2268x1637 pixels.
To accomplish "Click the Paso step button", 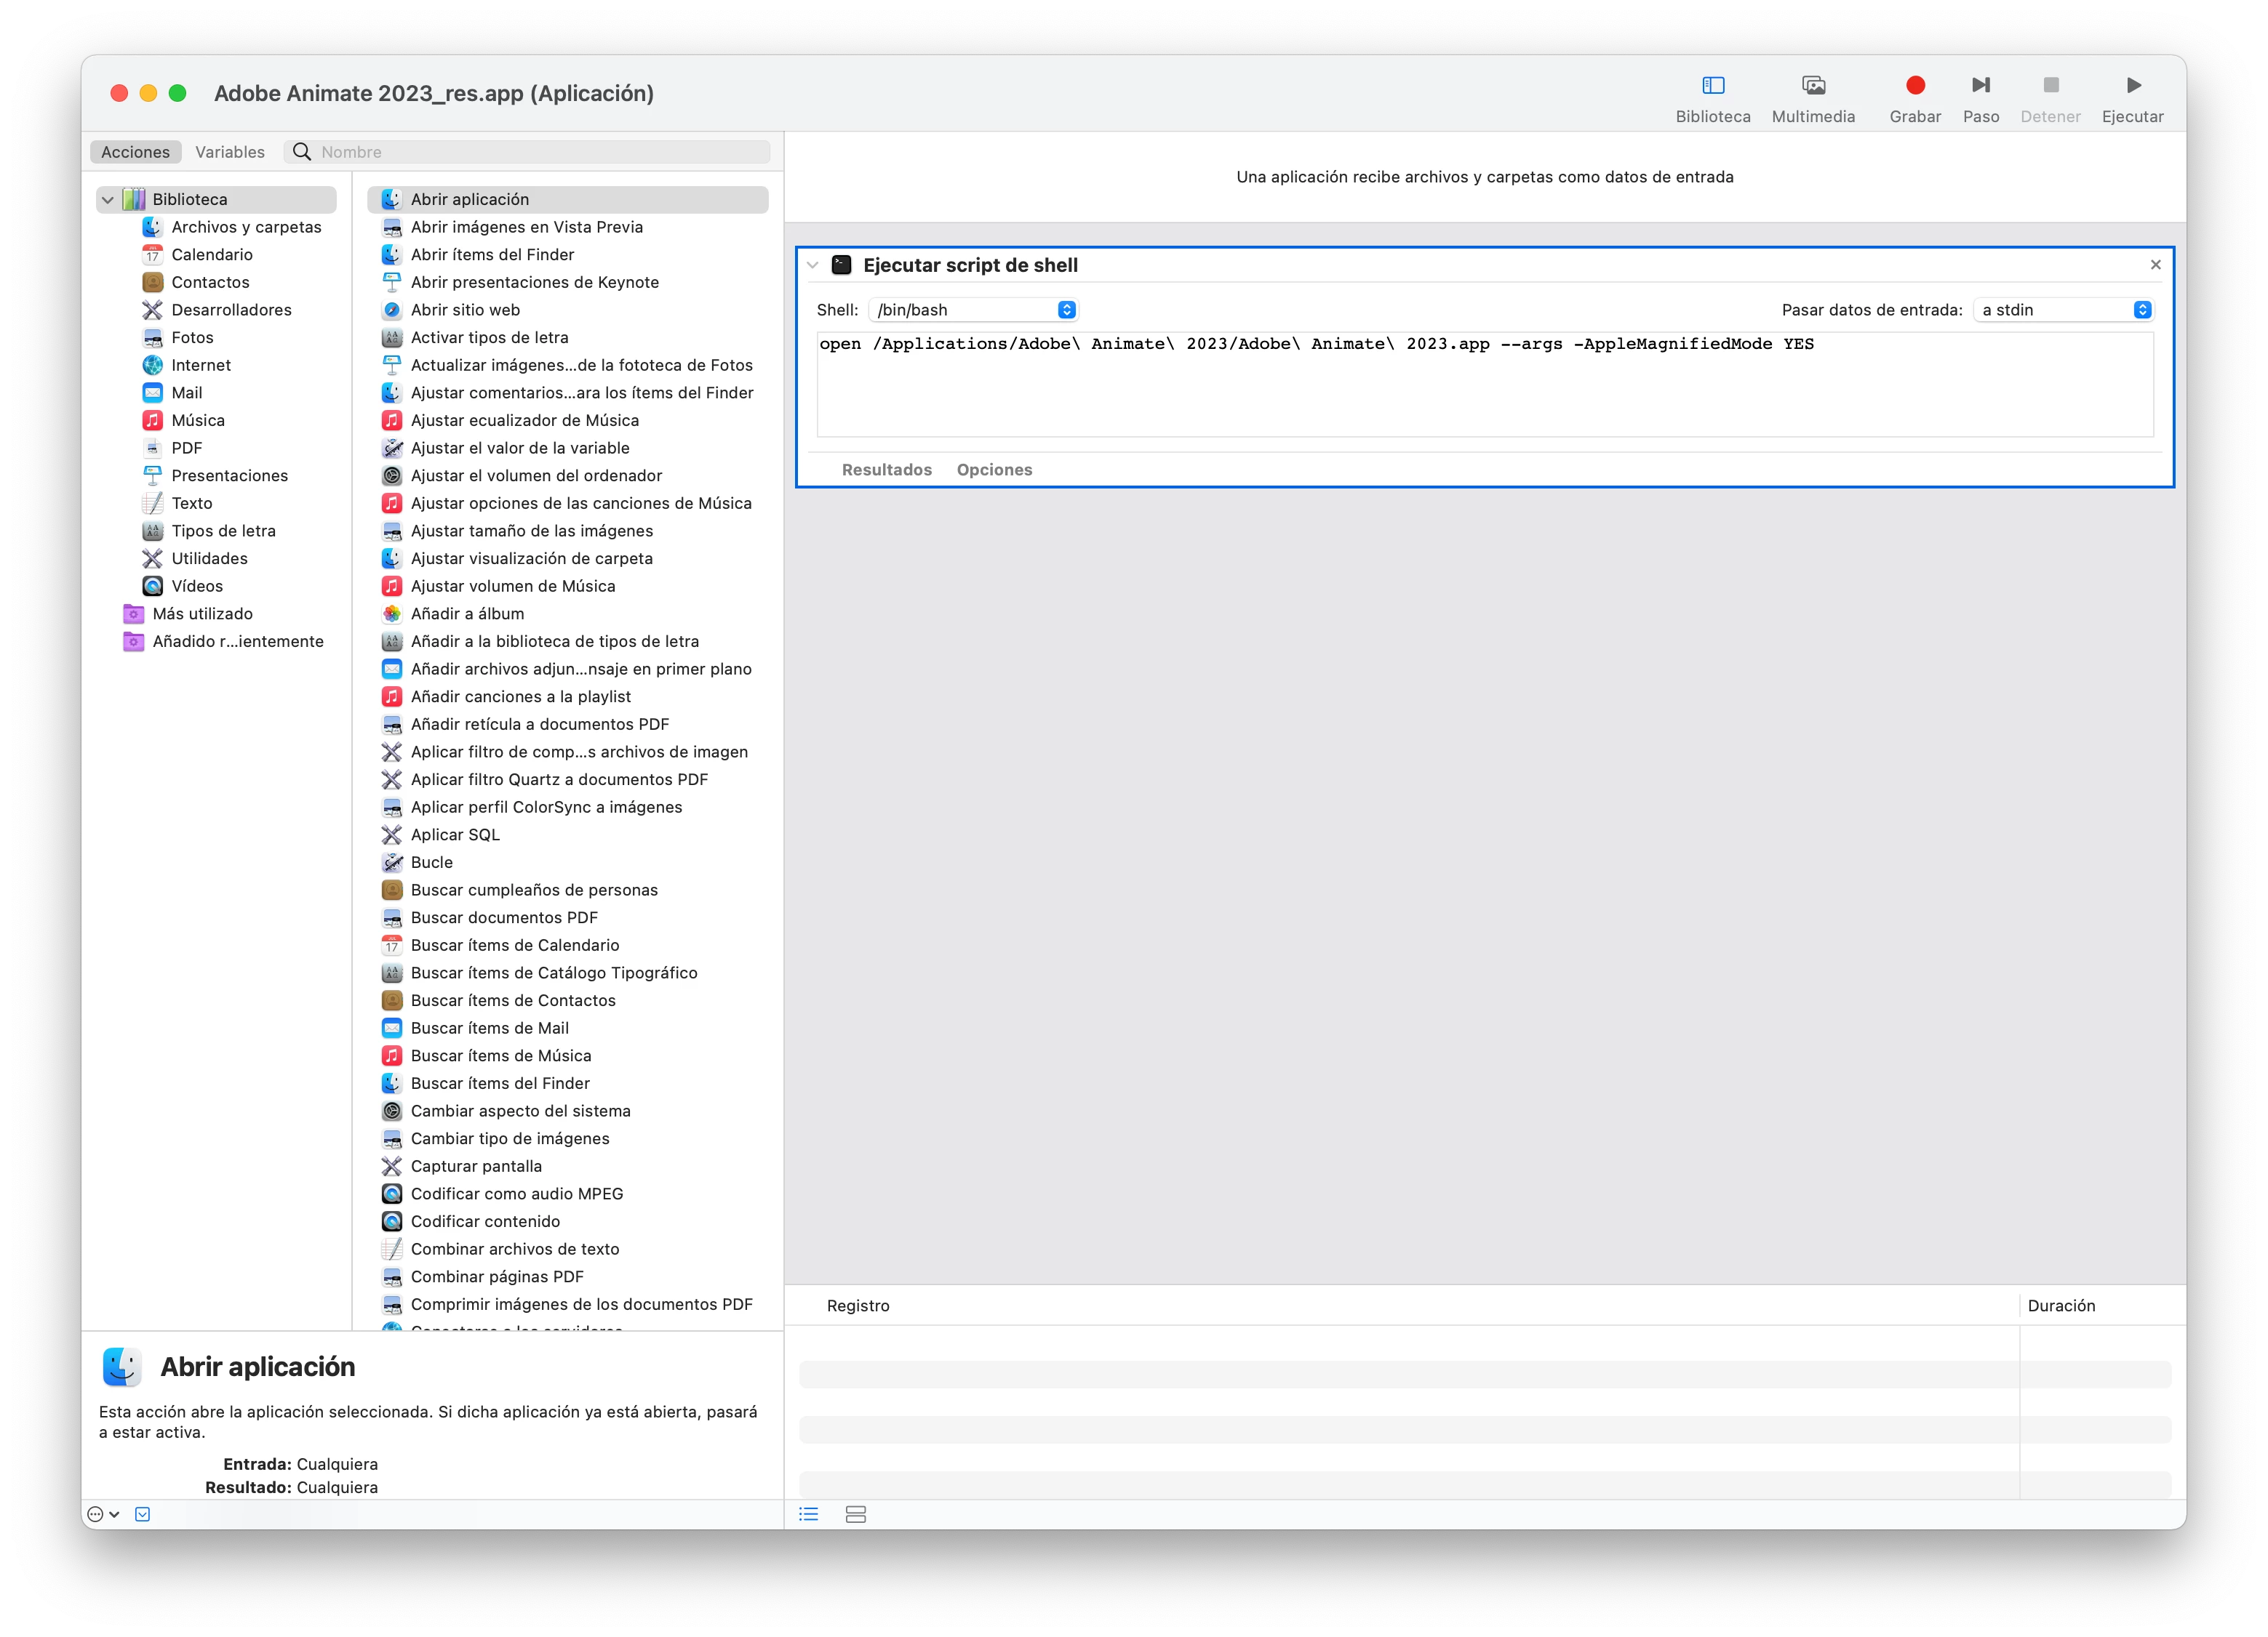I will [x=1980, y=86].
